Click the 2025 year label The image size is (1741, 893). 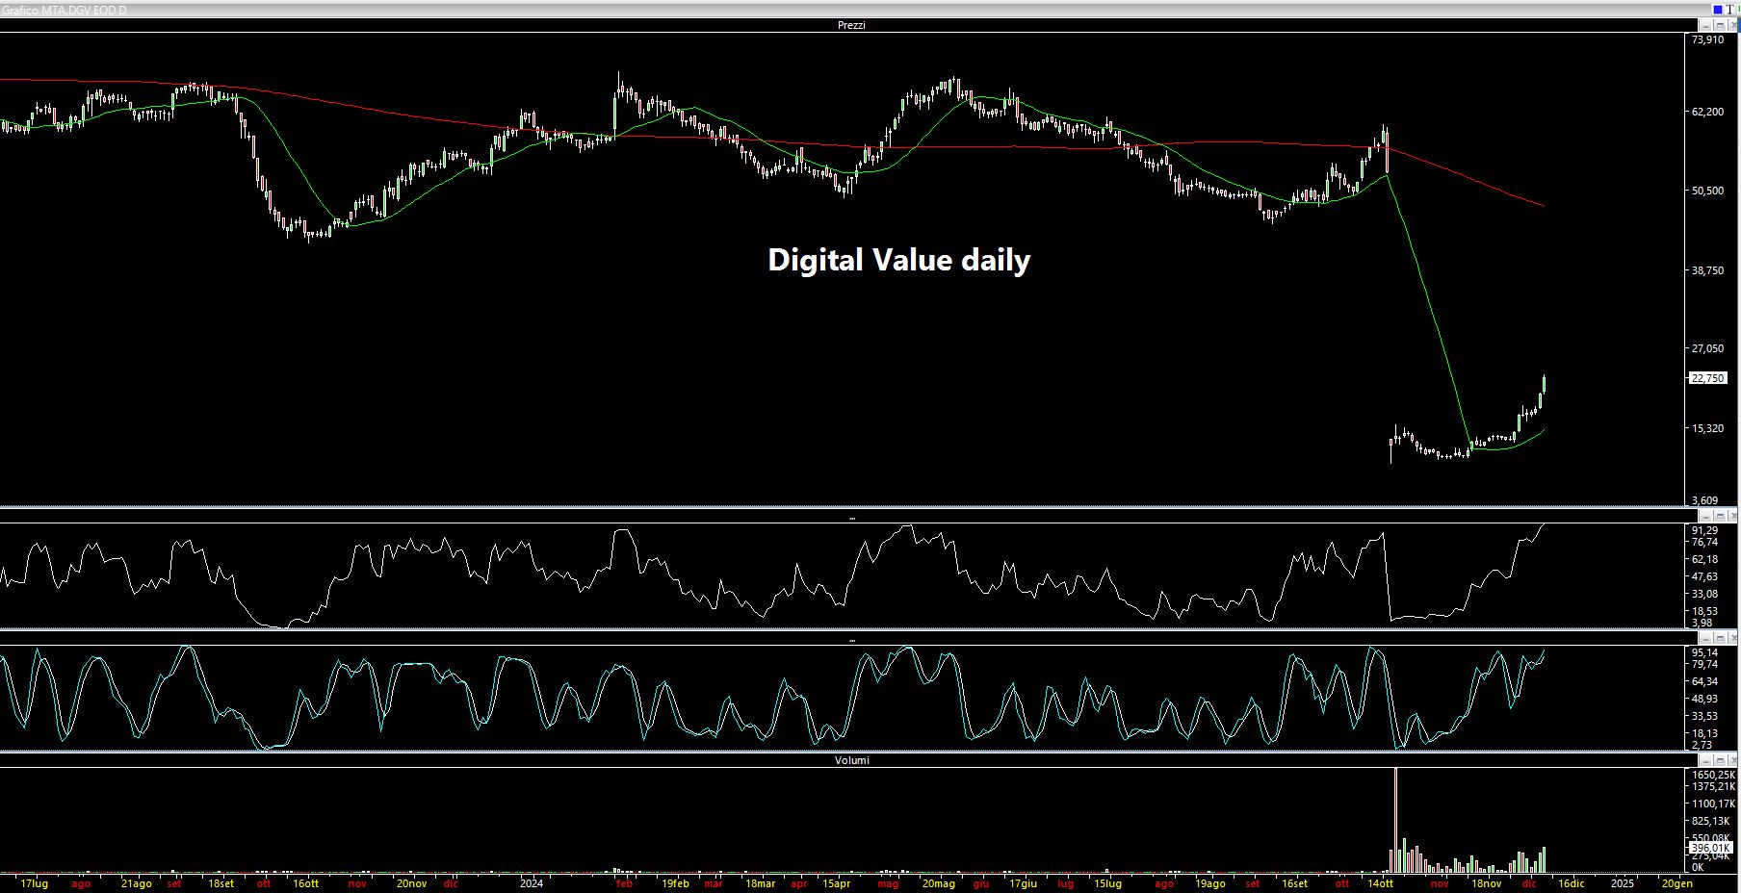coord(1623,883)
